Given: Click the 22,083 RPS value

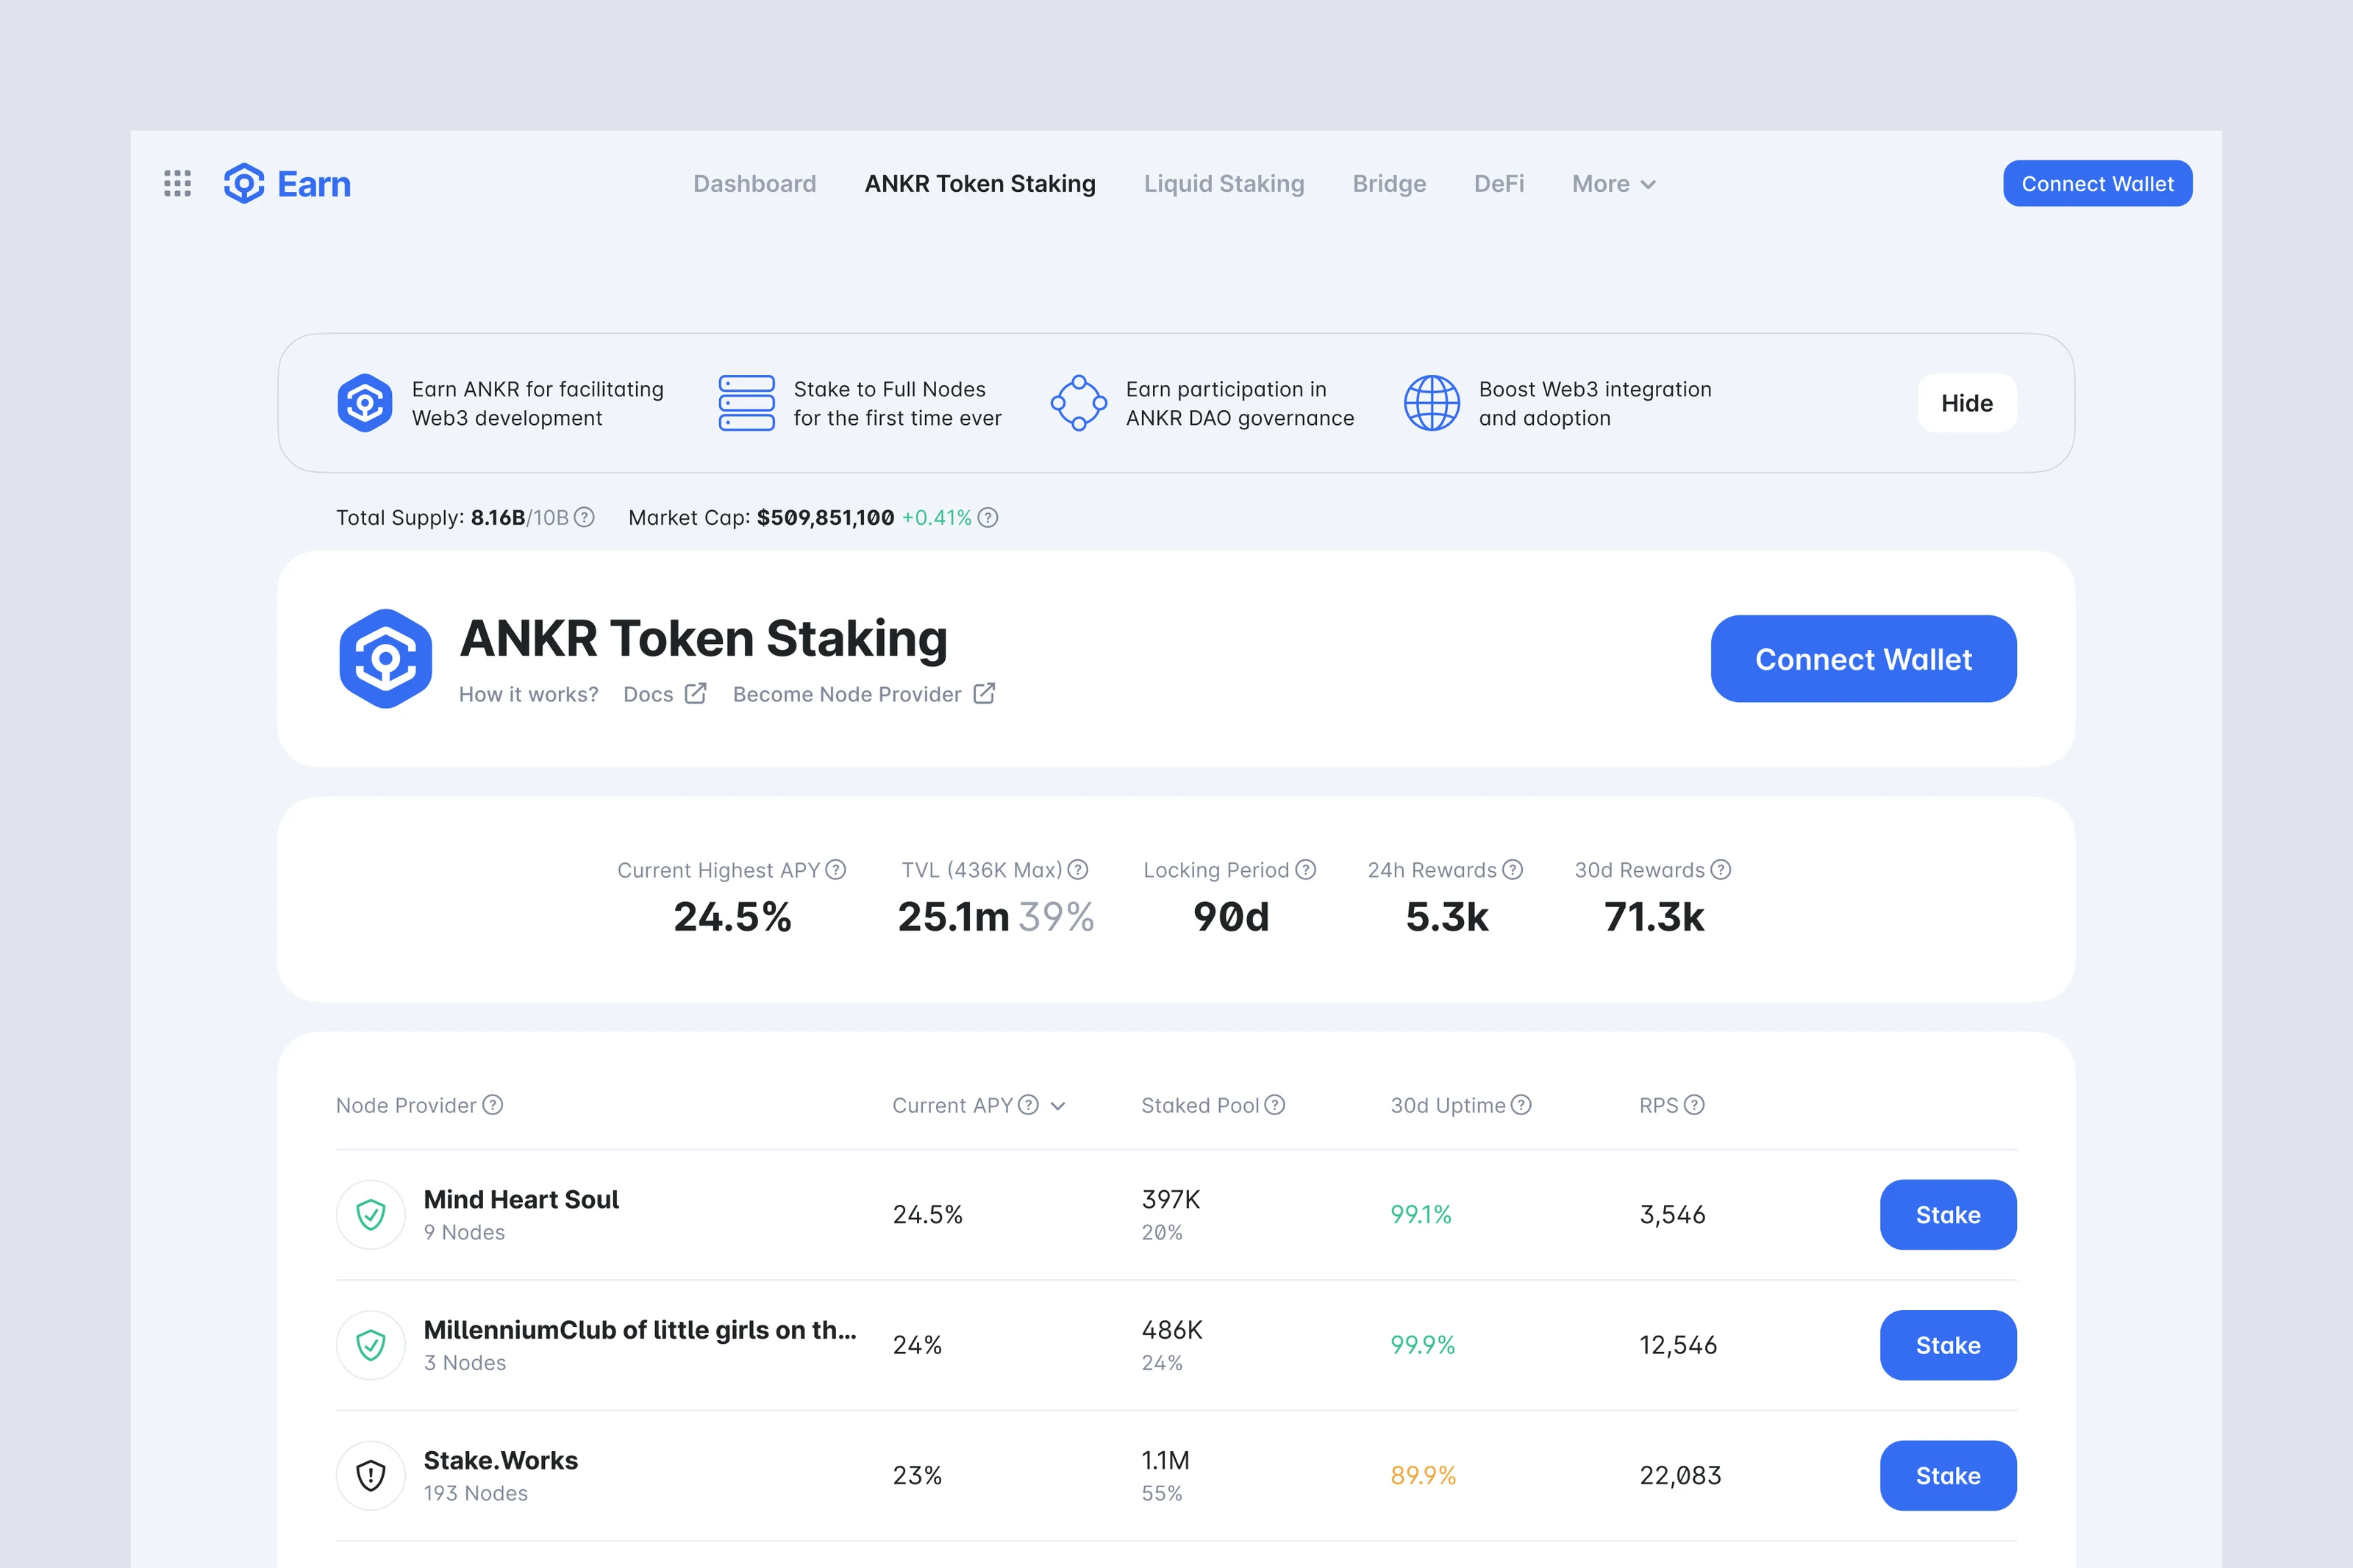Looking at the screenshot, I should 1680,1475.
